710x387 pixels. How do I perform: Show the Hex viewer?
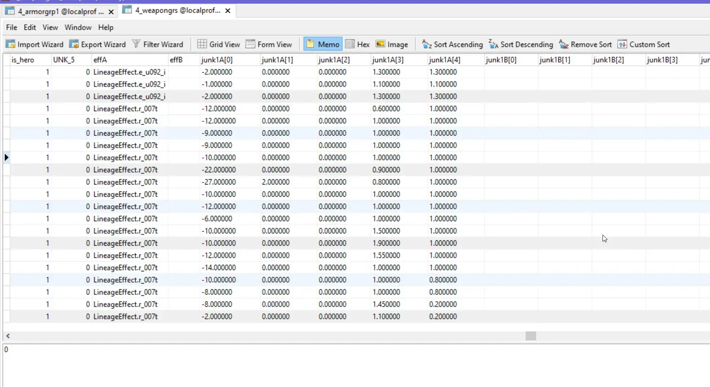point(357,44)
